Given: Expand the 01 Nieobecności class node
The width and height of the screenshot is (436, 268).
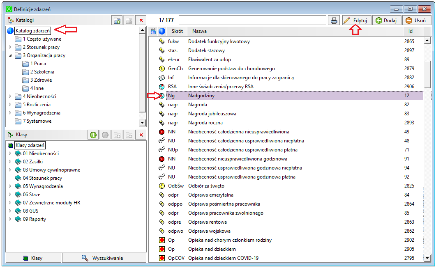Looking at the screenshot, I should click(x=10, y=153).
